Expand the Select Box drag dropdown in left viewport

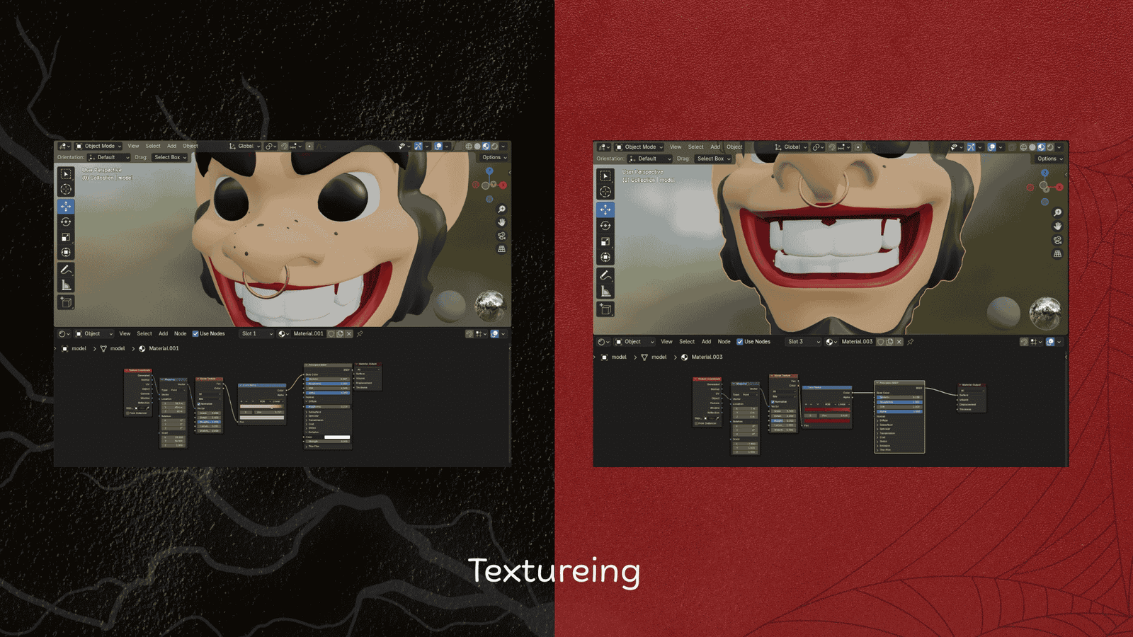click(x=170, y=158)
